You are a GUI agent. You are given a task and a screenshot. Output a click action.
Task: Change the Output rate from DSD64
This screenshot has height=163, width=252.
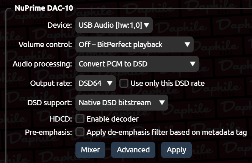click(95, 83)
